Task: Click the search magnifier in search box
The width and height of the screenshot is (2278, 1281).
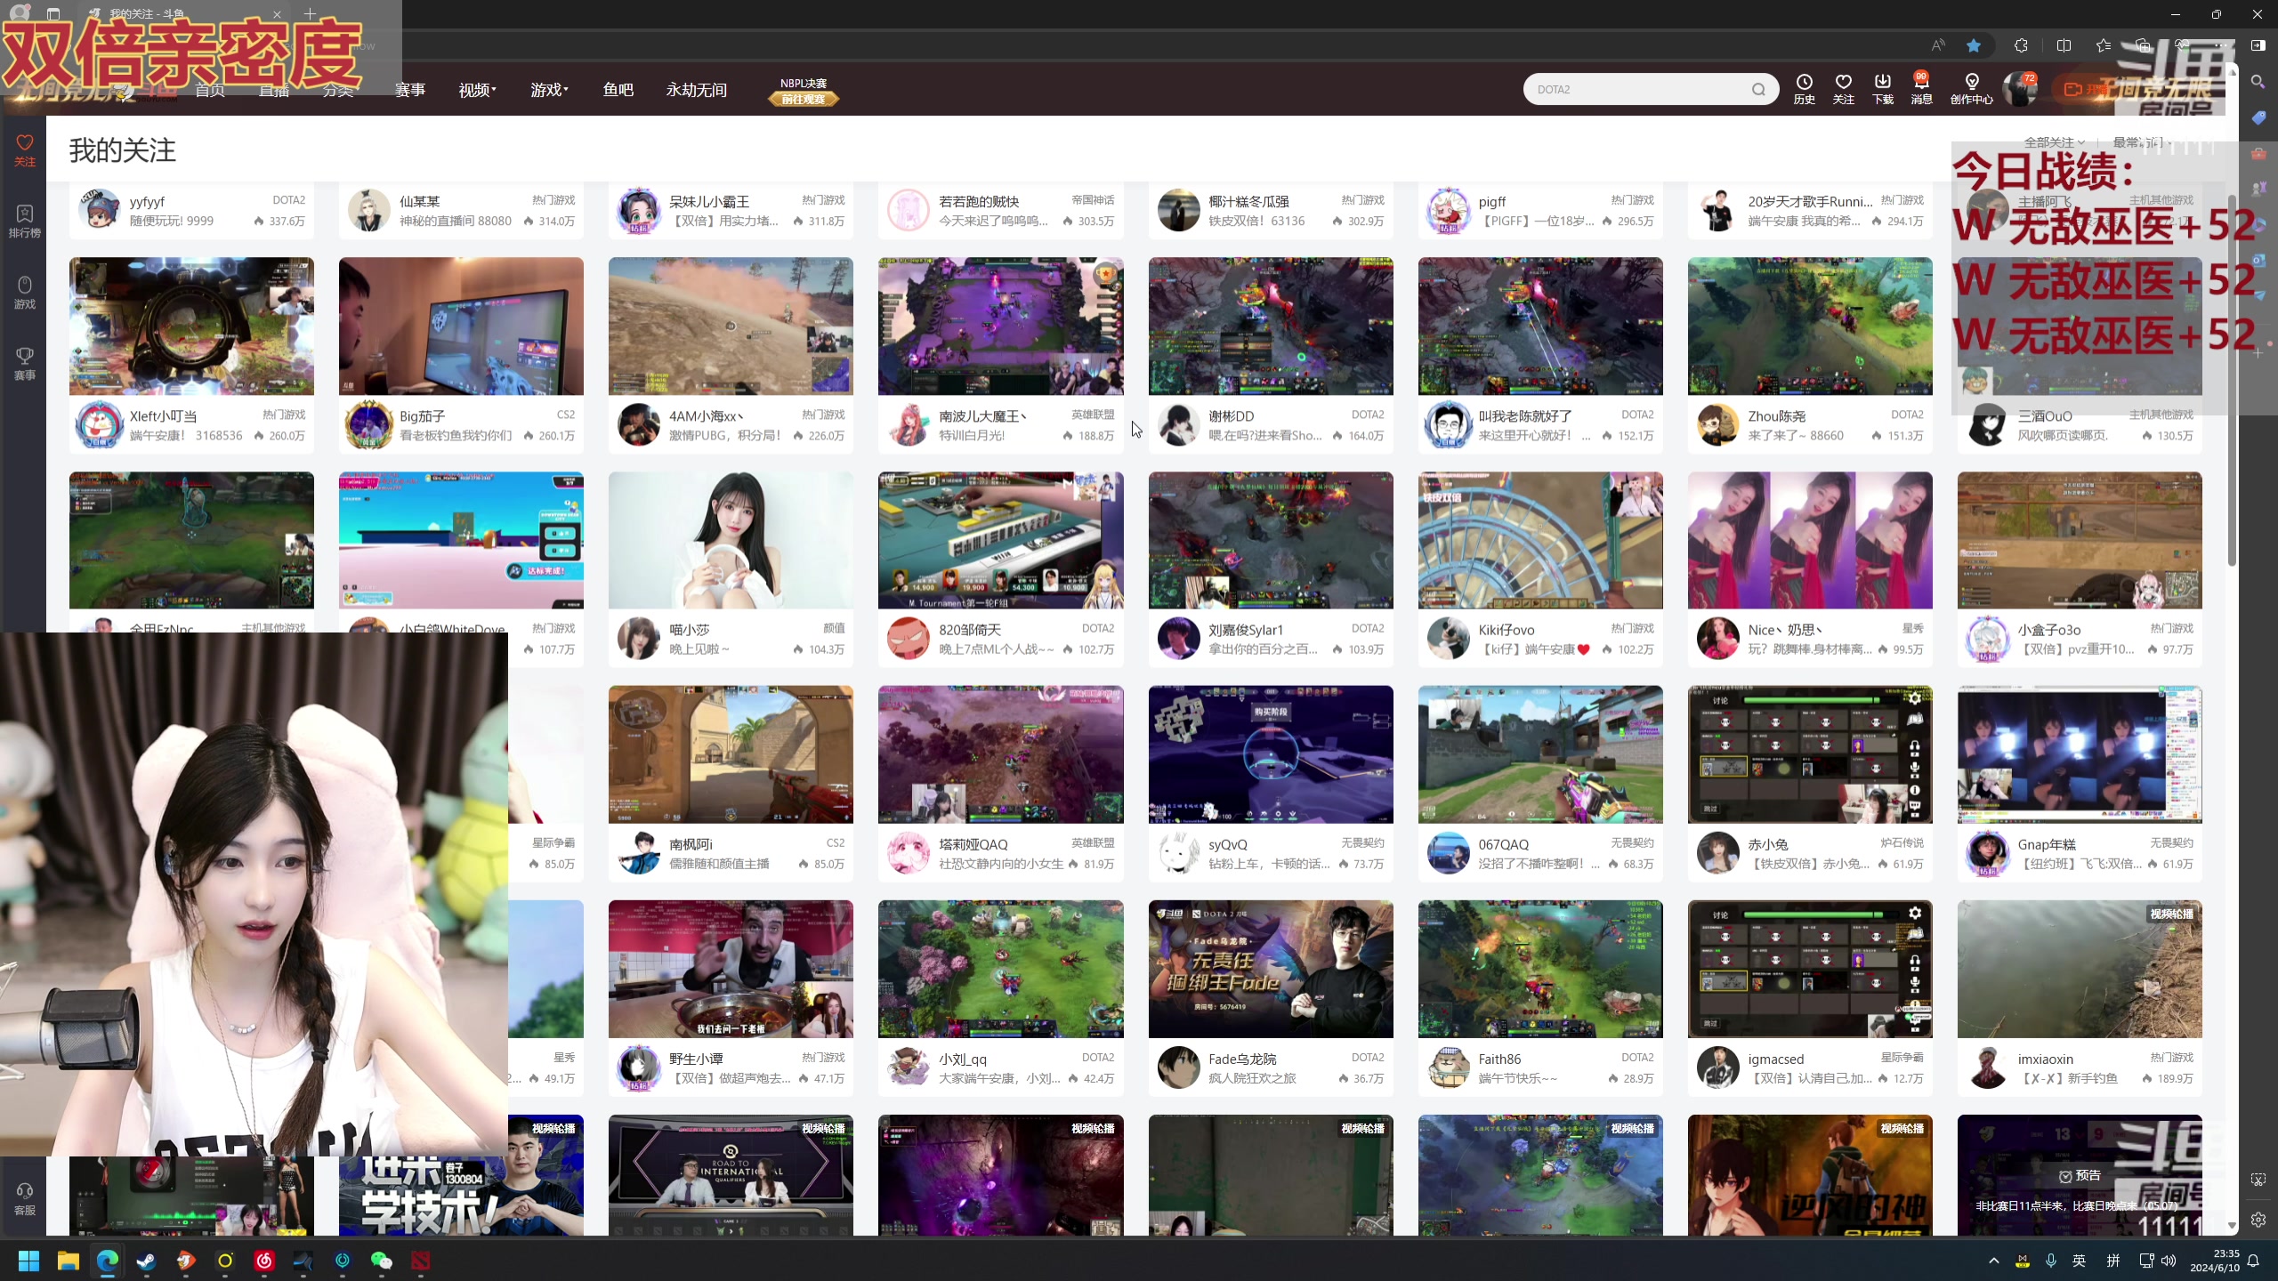Action: point(1758,89)
